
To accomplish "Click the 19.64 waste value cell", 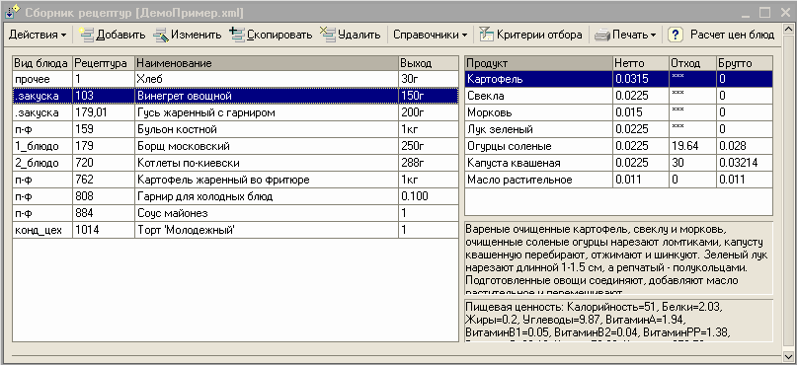I will point(692,146).
